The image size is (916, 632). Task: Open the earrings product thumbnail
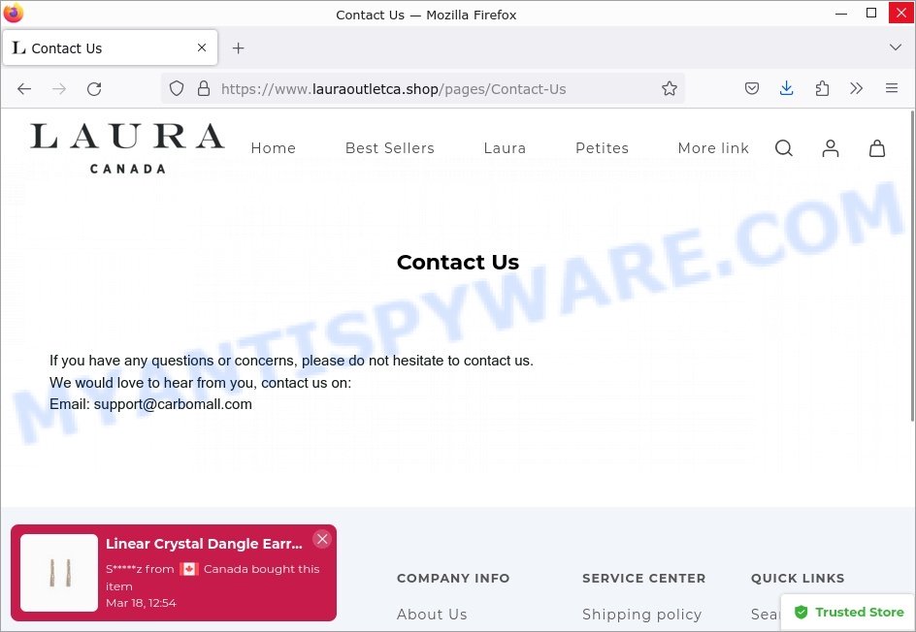[x=59, y=573]
